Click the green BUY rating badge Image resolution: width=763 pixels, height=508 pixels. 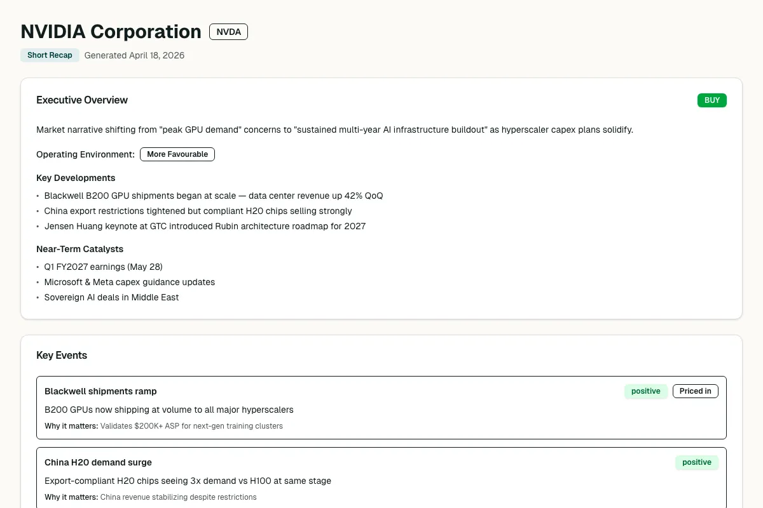711,100
